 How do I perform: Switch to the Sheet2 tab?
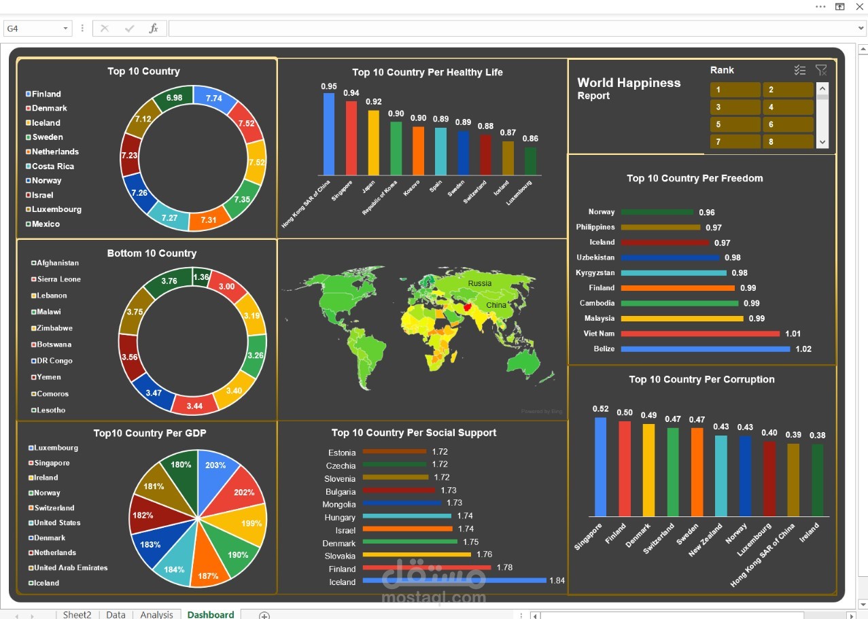coord(77,614)
